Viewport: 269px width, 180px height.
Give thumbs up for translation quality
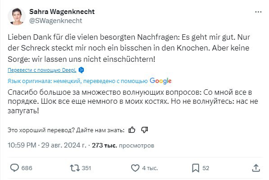click(132, 130)
